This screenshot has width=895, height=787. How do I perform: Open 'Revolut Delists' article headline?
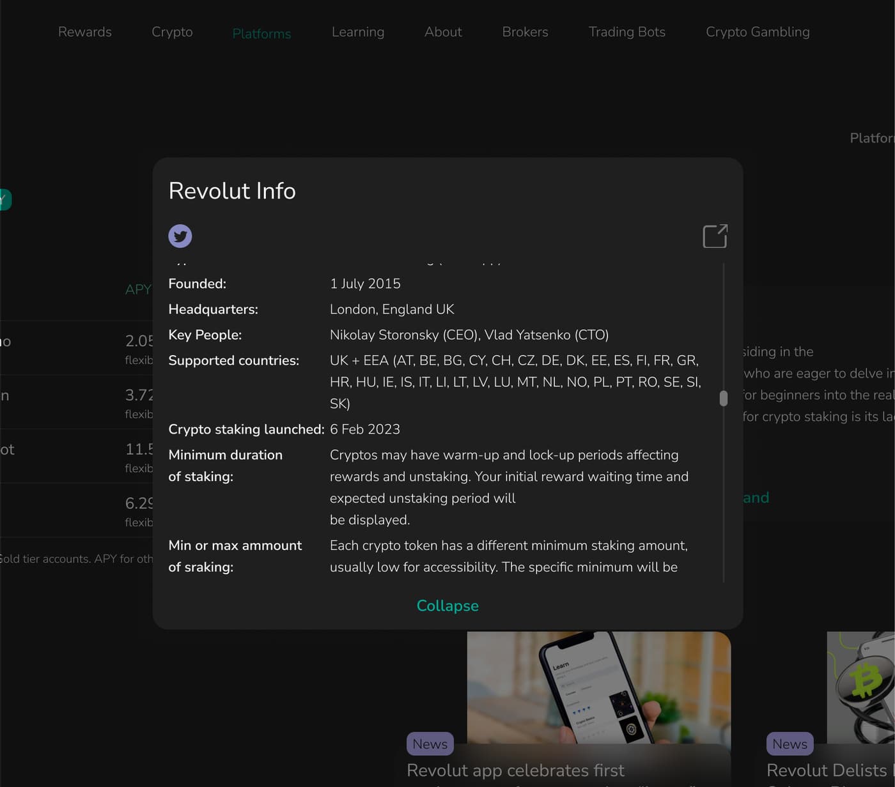827,770
